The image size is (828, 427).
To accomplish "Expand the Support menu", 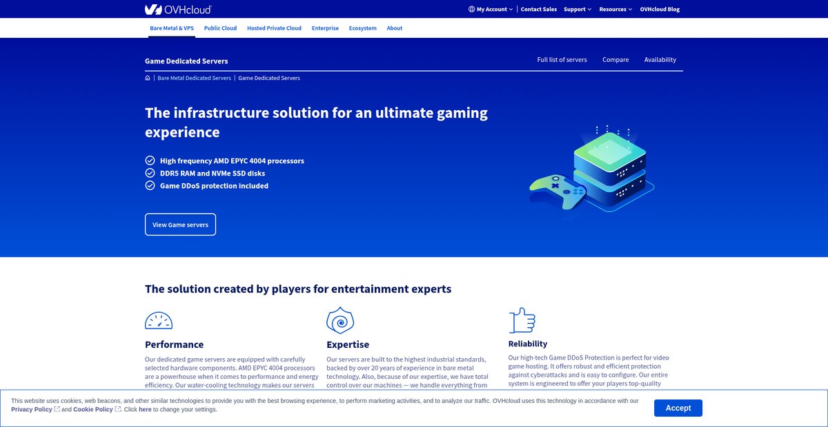I will pos(578,9).
